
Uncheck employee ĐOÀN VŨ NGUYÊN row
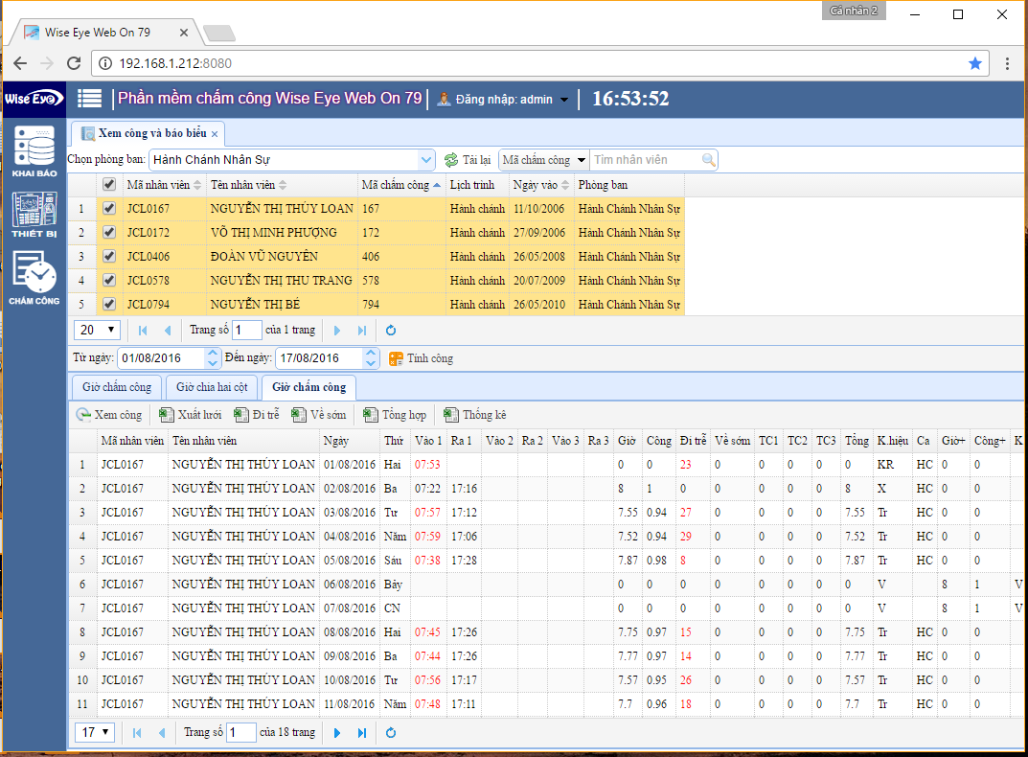(109, 256)
